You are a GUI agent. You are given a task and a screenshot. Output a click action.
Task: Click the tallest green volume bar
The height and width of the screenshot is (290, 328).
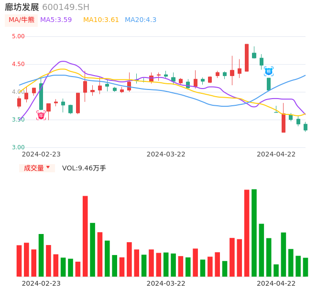[x=254, y=233]
